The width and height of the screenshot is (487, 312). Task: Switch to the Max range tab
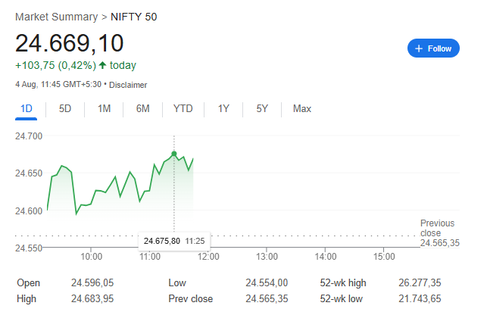pyautogui.click(x=302, y=108)
